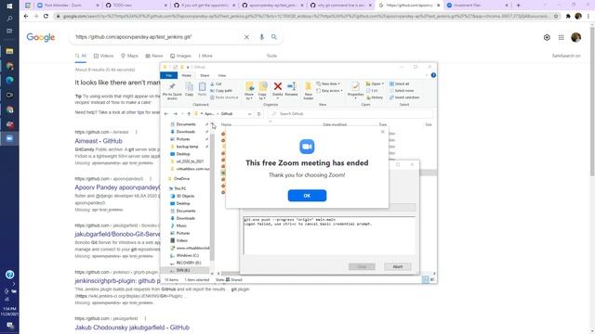The width and height of the screenshot is (595, 334).
Task: Click the Search Github field in Explorer
Action: coord(350,113)
